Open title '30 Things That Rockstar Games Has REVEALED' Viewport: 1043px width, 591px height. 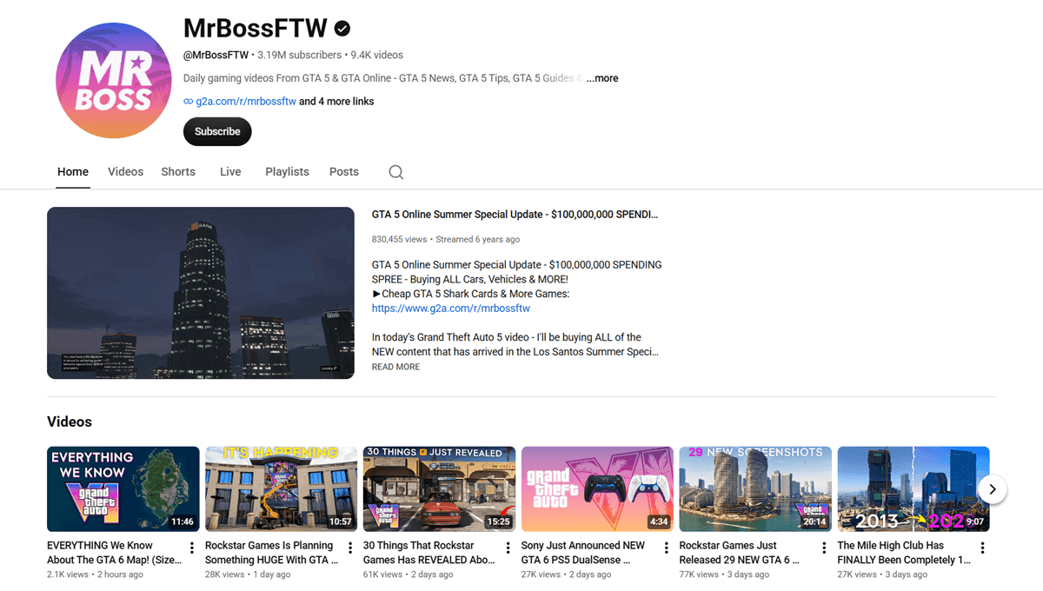click(429, 553)
